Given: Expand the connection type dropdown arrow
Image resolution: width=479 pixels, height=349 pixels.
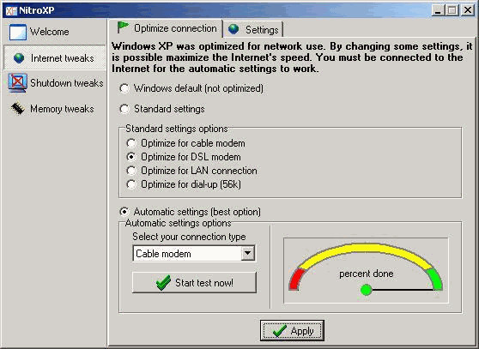Looking at the screenshot, I should click(x=248, y=253).
